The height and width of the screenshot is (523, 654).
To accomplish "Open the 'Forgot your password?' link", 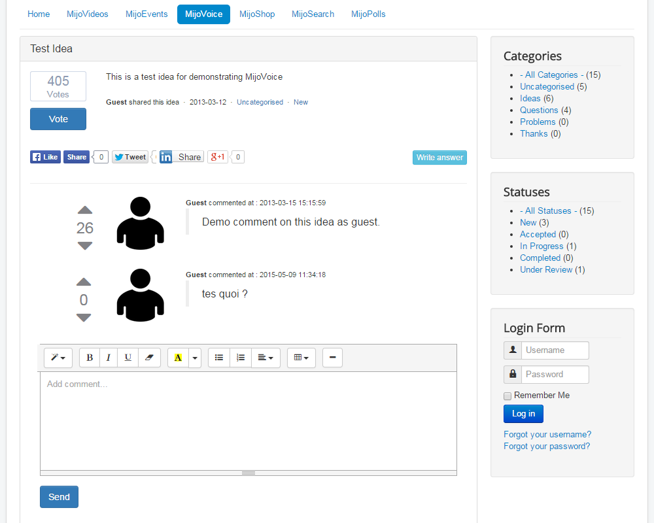I will [547, 447].
